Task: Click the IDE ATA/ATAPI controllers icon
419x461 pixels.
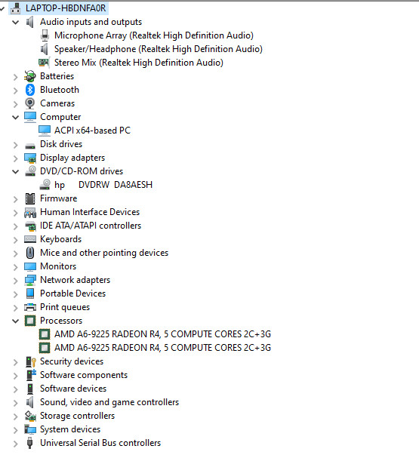Action: tap(30, 226)
